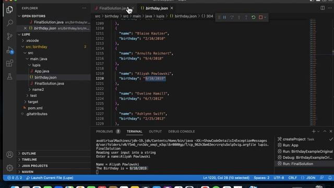Change the UTF-8 file encoding
334x188 pixels.
279,178
